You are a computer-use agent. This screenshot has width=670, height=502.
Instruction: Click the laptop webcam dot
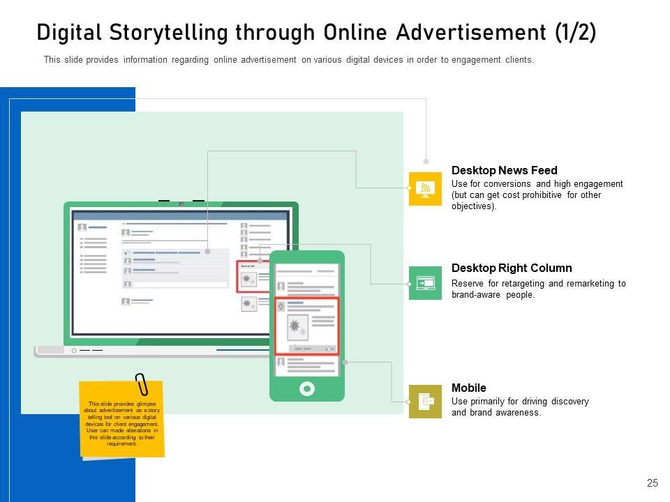point(181,204)
